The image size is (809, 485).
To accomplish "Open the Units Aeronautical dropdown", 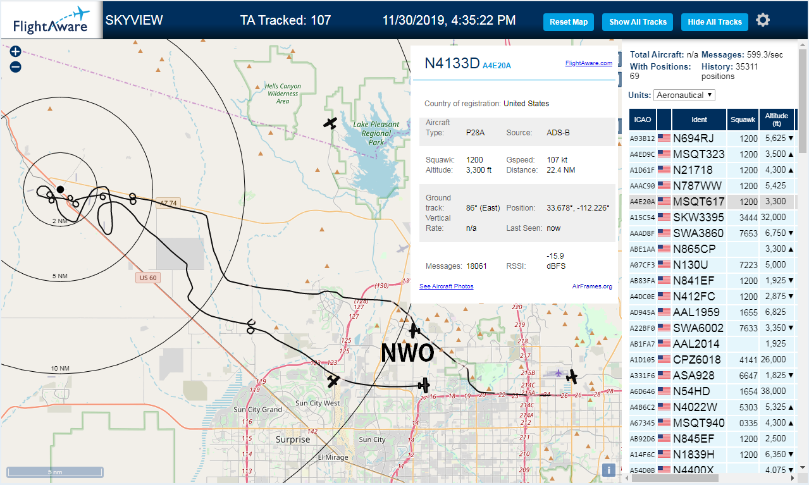I will click(x=684, y=95).
